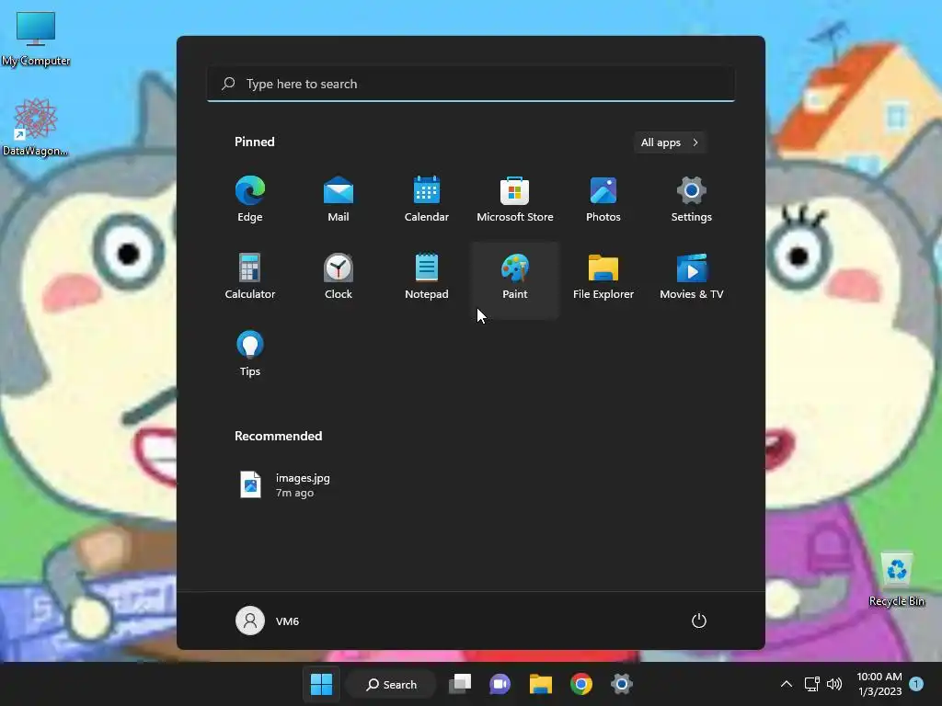This screenshot has width=942, height=706.
Task: Expand the All apps list
Action: [x=670, y=142]
